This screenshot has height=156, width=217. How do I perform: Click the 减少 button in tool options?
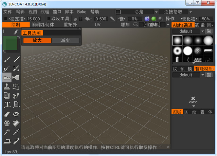(x=66, y=40)
